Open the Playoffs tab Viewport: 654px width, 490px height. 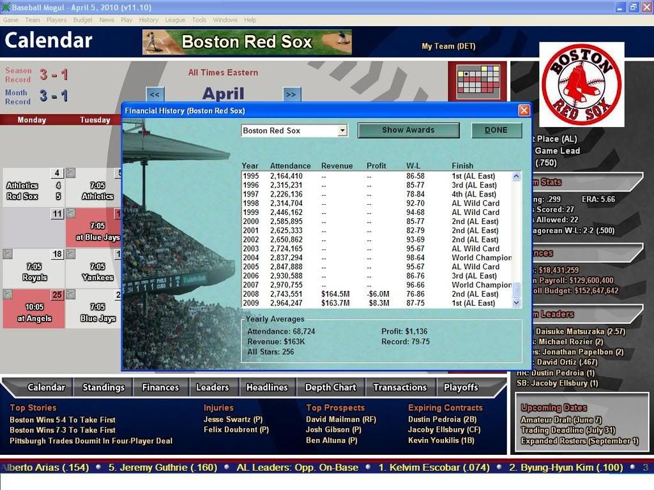pos(460,387)
